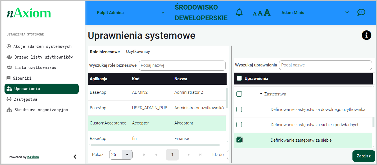The height and width of the screenshot is (165, 377).
Task: Select the smallest font size A
Action: point(255,14)
